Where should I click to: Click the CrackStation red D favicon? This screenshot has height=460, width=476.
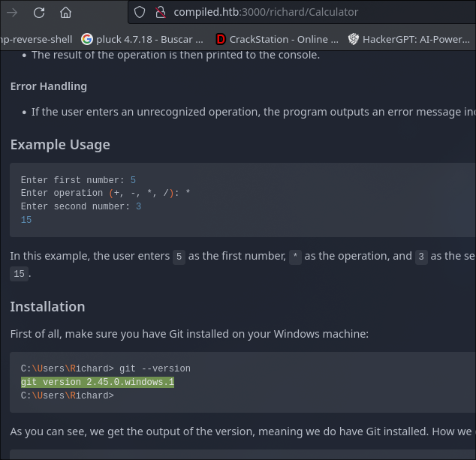point(221,39)
